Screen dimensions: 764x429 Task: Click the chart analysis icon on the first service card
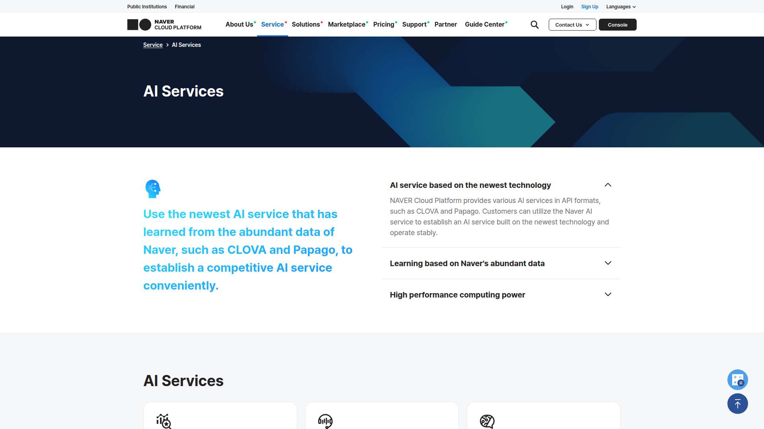click(164, 421)
